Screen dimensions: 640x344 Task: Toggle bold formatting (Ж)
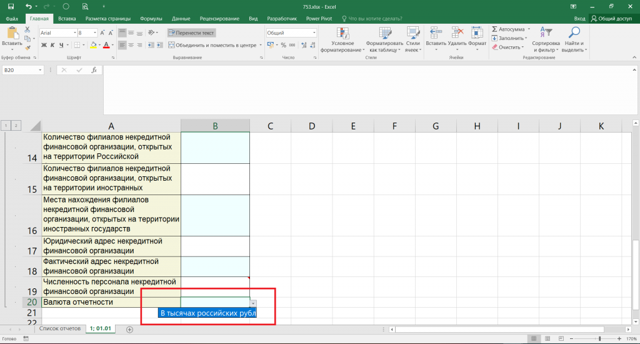click(44, 45)
